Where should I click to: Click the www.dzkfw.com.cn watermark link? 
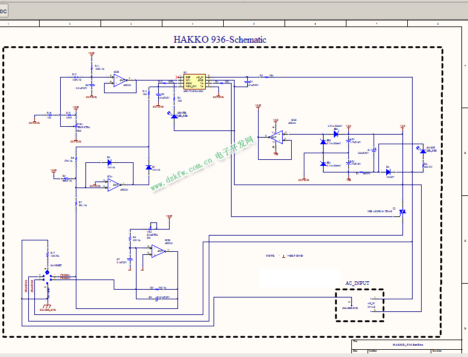click(180, 174)
